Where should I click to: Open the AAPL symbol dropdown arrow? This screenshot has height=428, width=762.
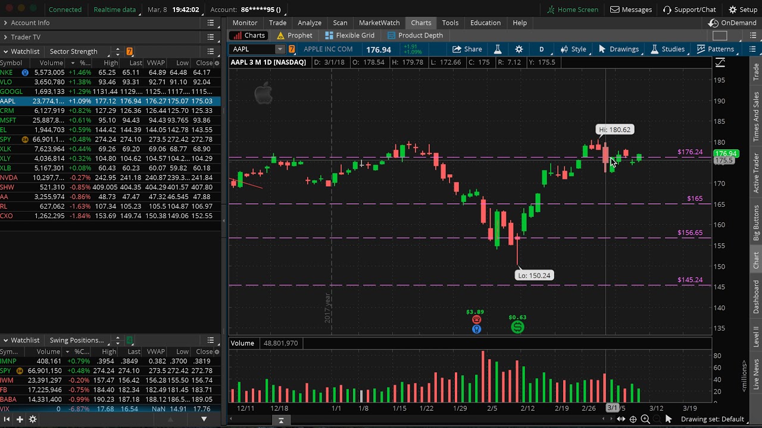click(280, 49)
